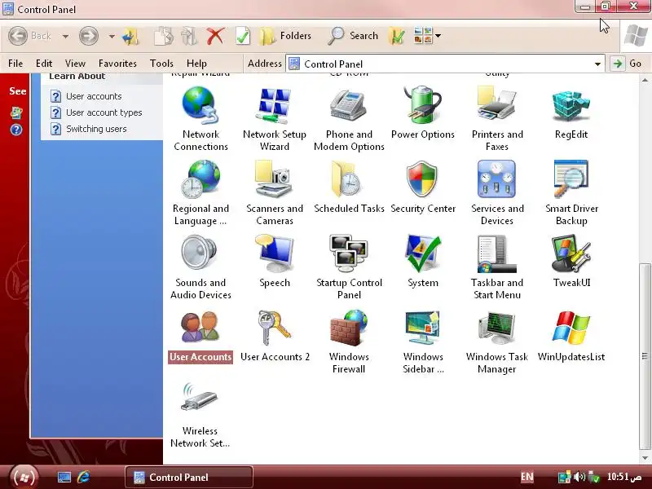Open Windows Sidebar settings
652x489 pixels.
423,341
